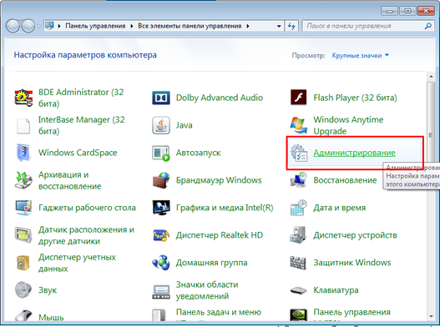Click the Mouse (Мышь) icon
Screen dimensions: 440x327
(x=23, y=315)
